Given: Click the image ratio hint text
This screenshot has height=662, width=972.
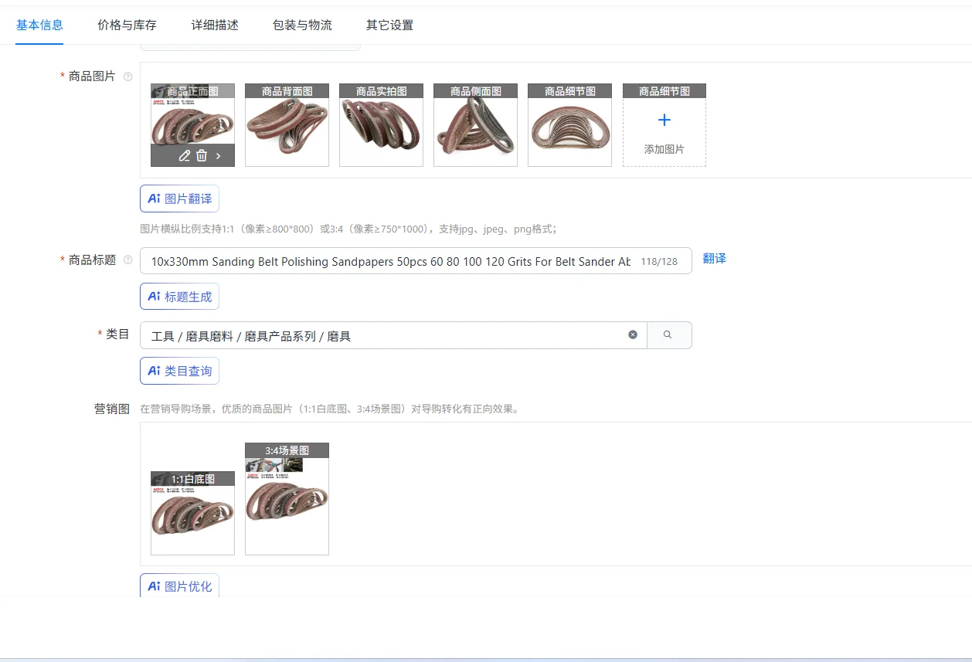Looking at the screenshot, I should pyautogui.click(x=348, y=229).
